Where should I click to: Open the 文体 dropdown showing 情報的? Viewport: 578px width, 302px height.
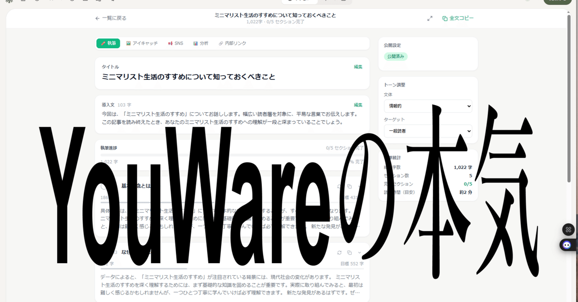[428, 106]
